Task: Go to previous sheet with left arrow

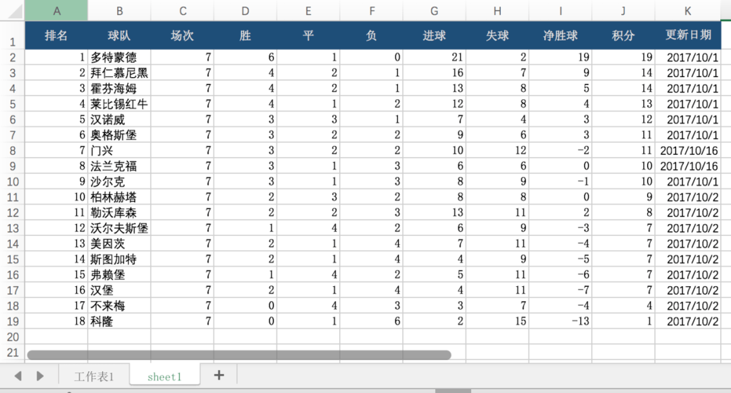Action: tap(18, 376)
